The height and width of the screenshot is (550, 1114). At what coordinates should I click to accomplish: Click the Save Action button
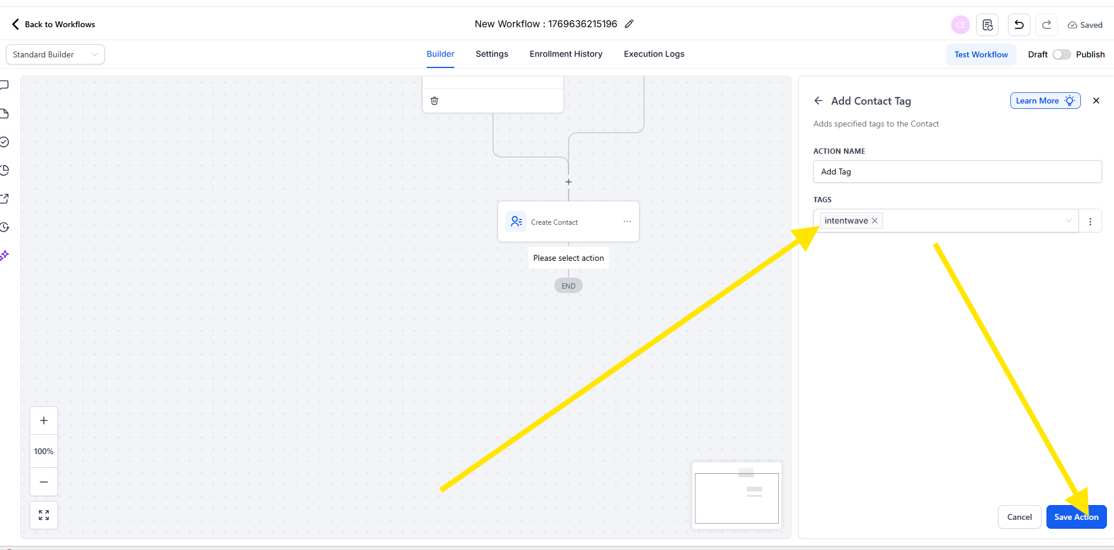1076,517
